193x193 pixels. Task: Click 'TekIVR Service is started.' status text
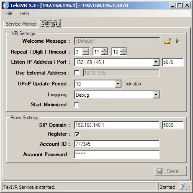click(x=29, y=187)
